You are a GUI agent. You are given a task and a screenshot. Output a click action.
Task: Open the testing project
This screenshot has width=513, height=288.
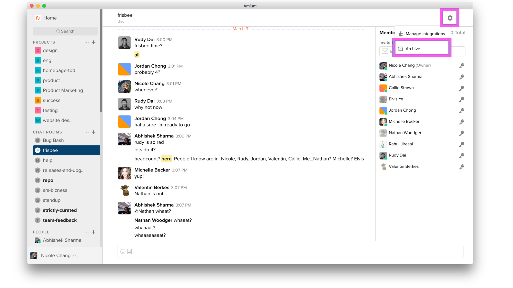pos(66,110)
